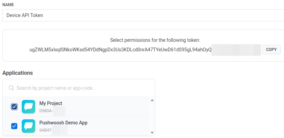Click the My Project chat bubble icon
The image size is (284, 138).
[29, 107]
